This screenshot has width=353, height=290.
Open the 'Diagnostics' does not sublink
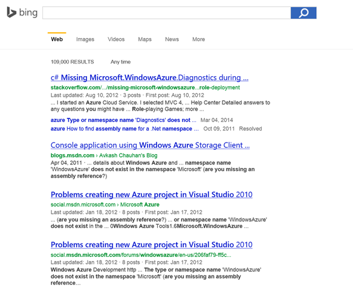coord(123,120)
